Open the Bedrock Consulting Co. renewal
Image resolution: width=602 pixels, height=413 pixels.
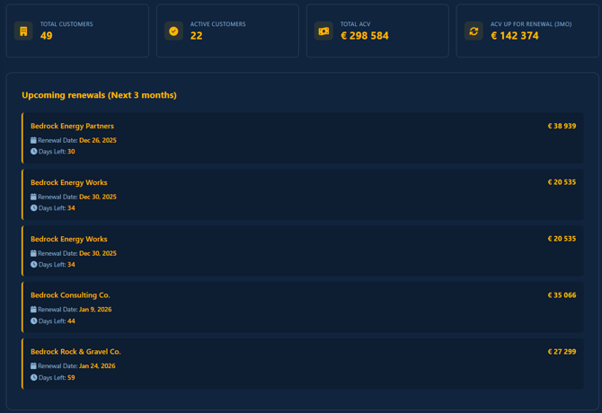click(70, 295)
